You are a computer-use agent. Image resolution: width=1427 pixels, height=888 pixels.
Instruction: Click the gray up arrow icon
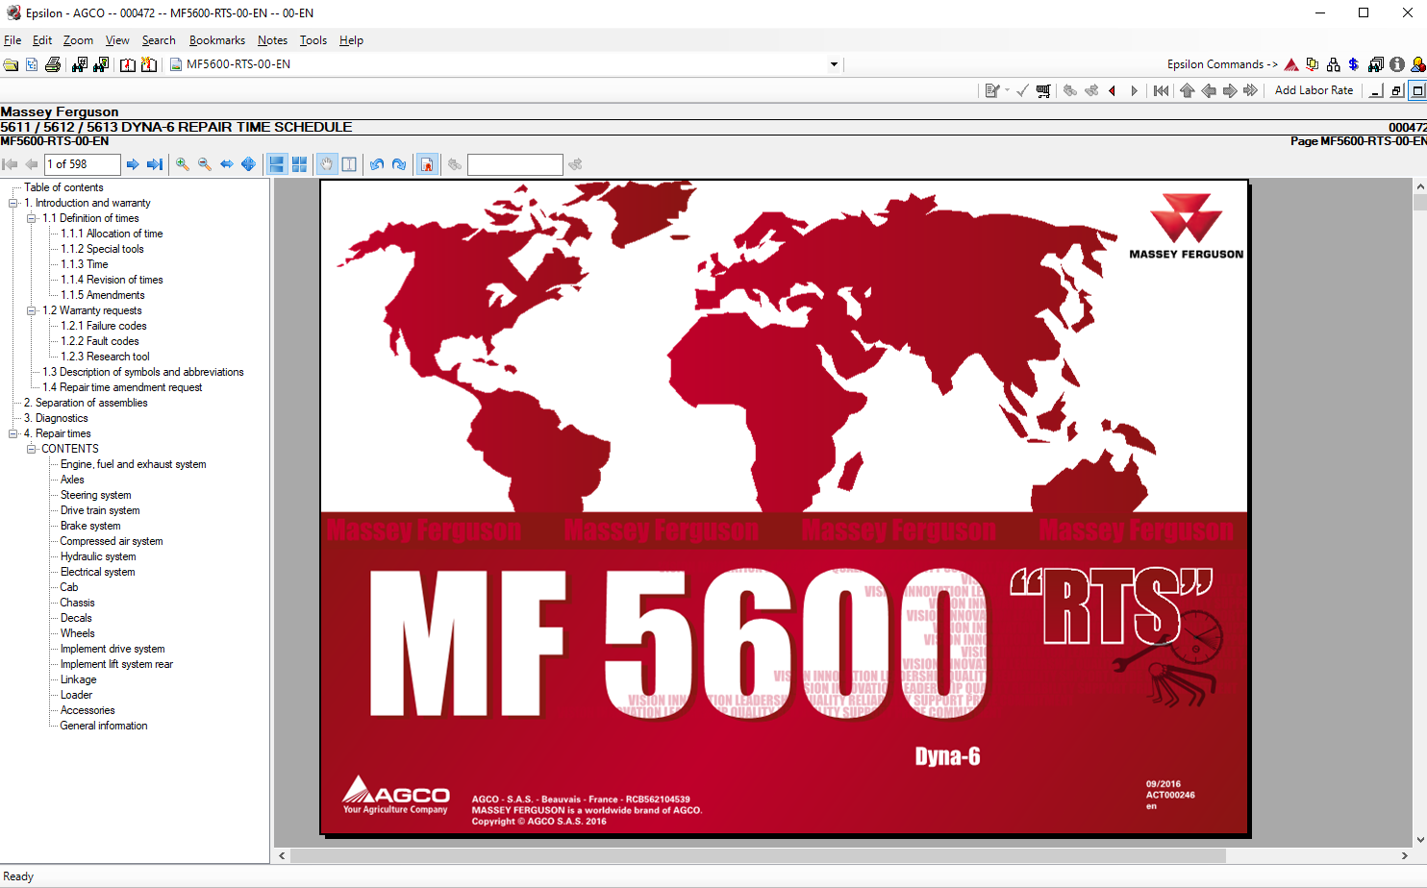(1187, 90)
